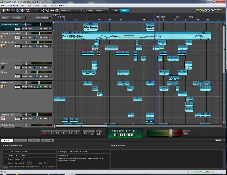
Task: Open the Ansicht menu
Action: point(53,6)
